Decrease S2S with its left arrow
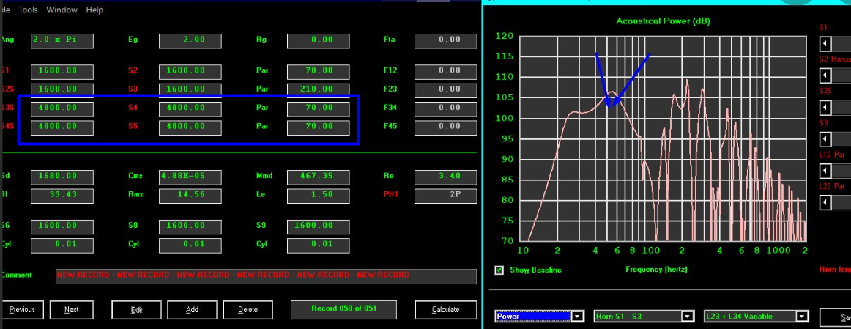The height and width of the screenshot is (329, 851). (x=825, y=108)
